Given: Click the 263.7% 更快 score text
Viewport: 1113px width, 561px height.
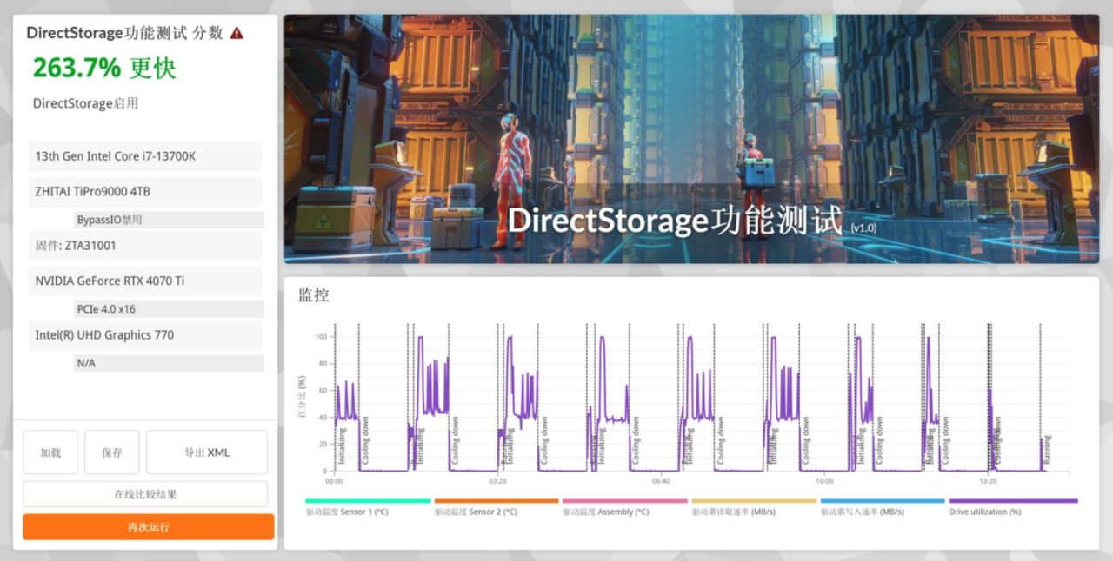Looking at the screenshot, I should point(104,68).
